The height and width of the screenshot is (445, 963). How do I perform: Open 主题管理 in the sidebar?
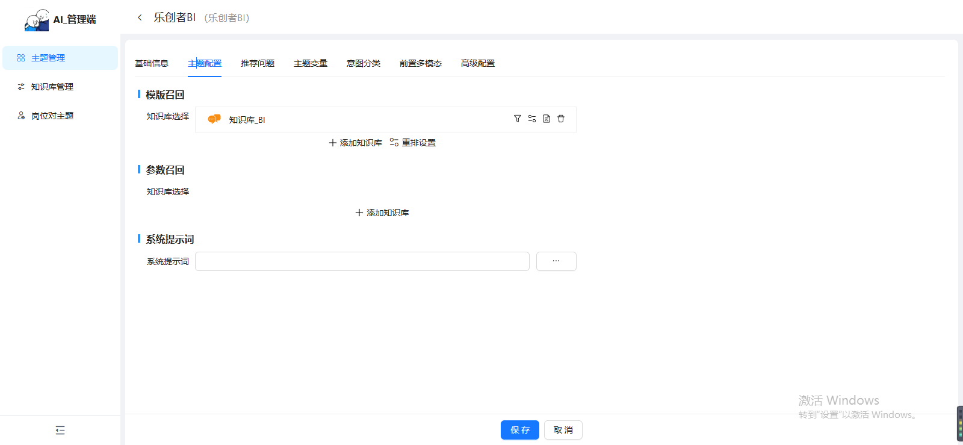(48, 58)
